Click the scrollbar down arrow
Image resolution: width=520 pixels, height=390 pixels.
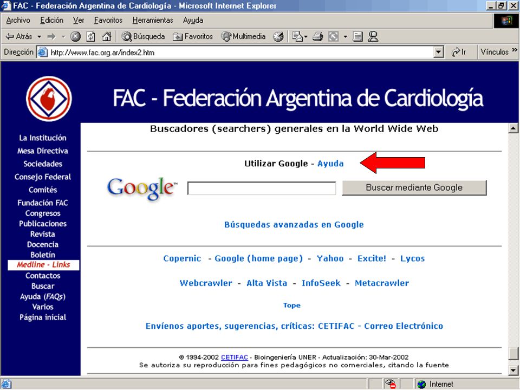point(513,370)
